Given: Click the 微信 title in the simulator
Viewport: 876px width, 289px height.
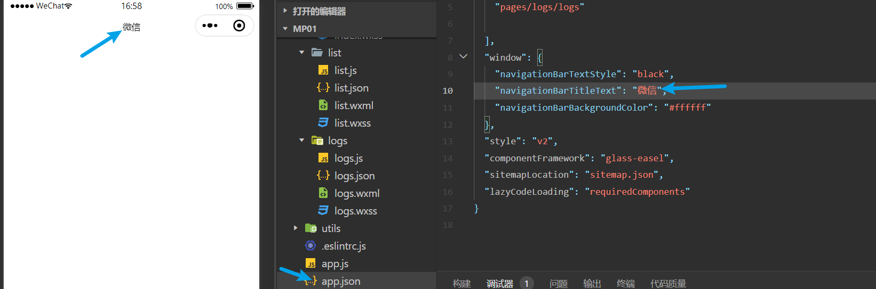Looking at the screenshot, I should click(x=131, y=27).
